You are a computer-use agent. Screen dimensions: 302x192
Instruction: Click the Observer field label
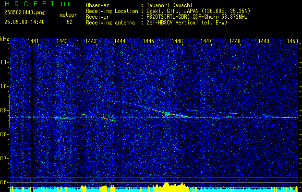click(97, 5)
